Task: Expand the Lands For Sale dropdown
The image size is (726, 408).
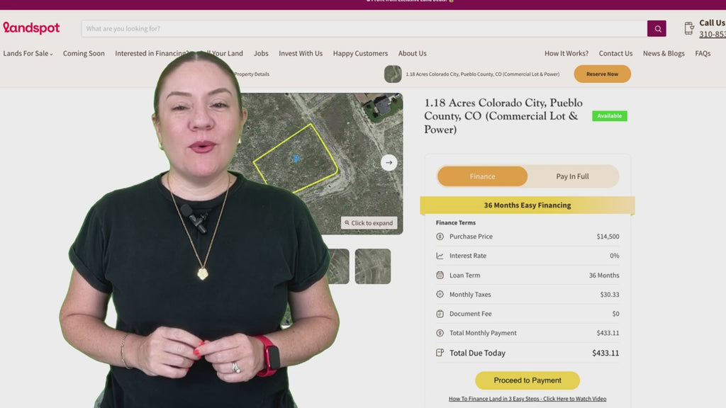Action: (28, 53)
